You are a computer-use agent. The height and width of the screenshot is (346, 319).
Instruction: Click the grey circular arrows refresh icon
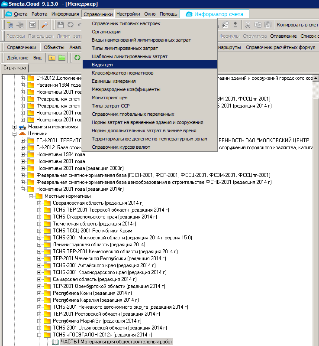tap(71, 25)
